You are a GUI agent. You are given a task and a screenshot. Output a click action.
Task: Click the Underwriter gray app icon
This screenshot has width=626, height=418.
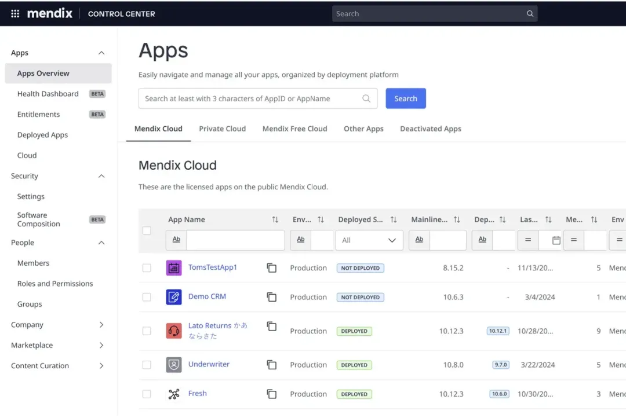click(x=174, y=365)
